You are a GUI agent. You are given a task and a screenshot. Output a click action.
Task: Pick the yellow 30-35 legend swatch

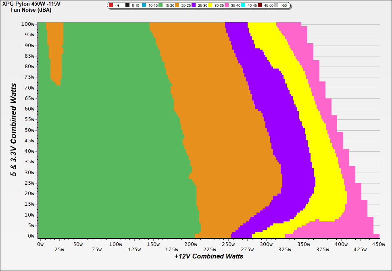point(210,6)
